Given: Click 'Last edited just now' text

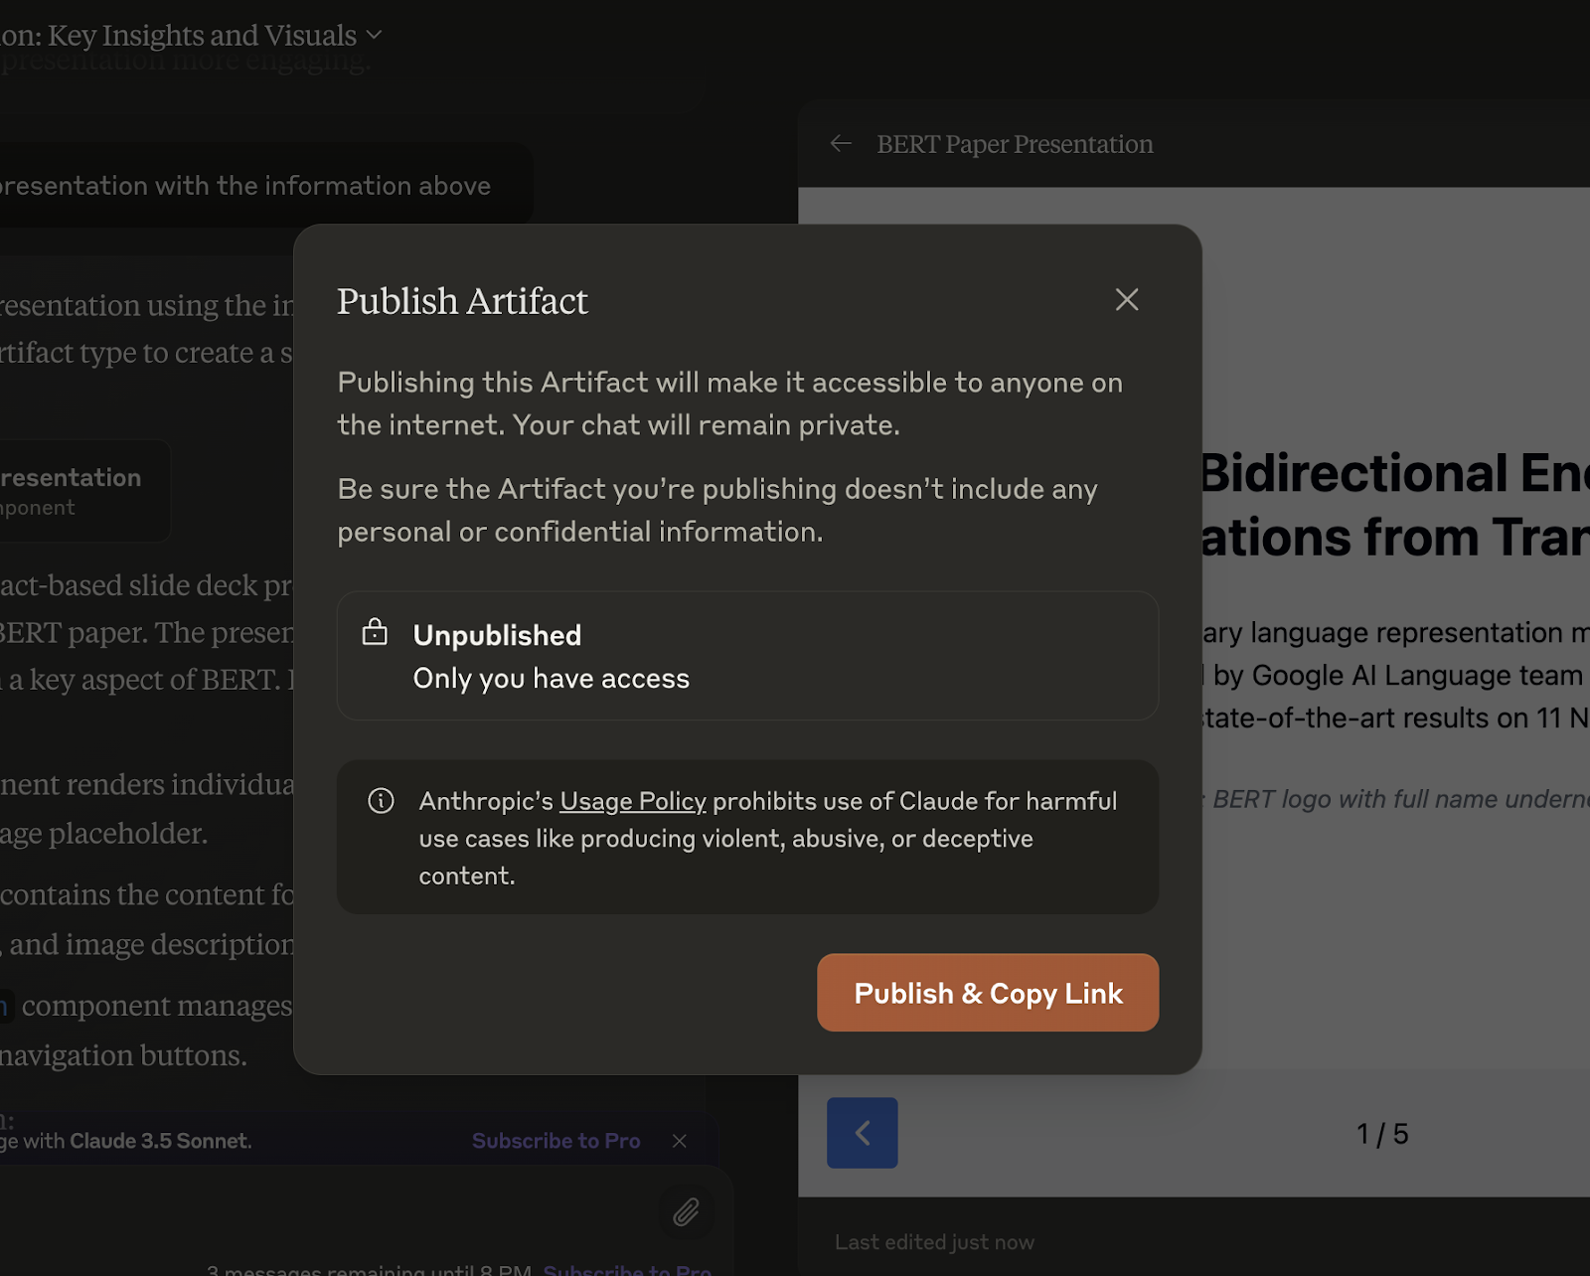Looking at the screenshot, I should 934,1242.
